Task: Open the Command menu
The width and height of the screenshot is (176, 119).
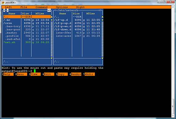Action: point(42,7)
